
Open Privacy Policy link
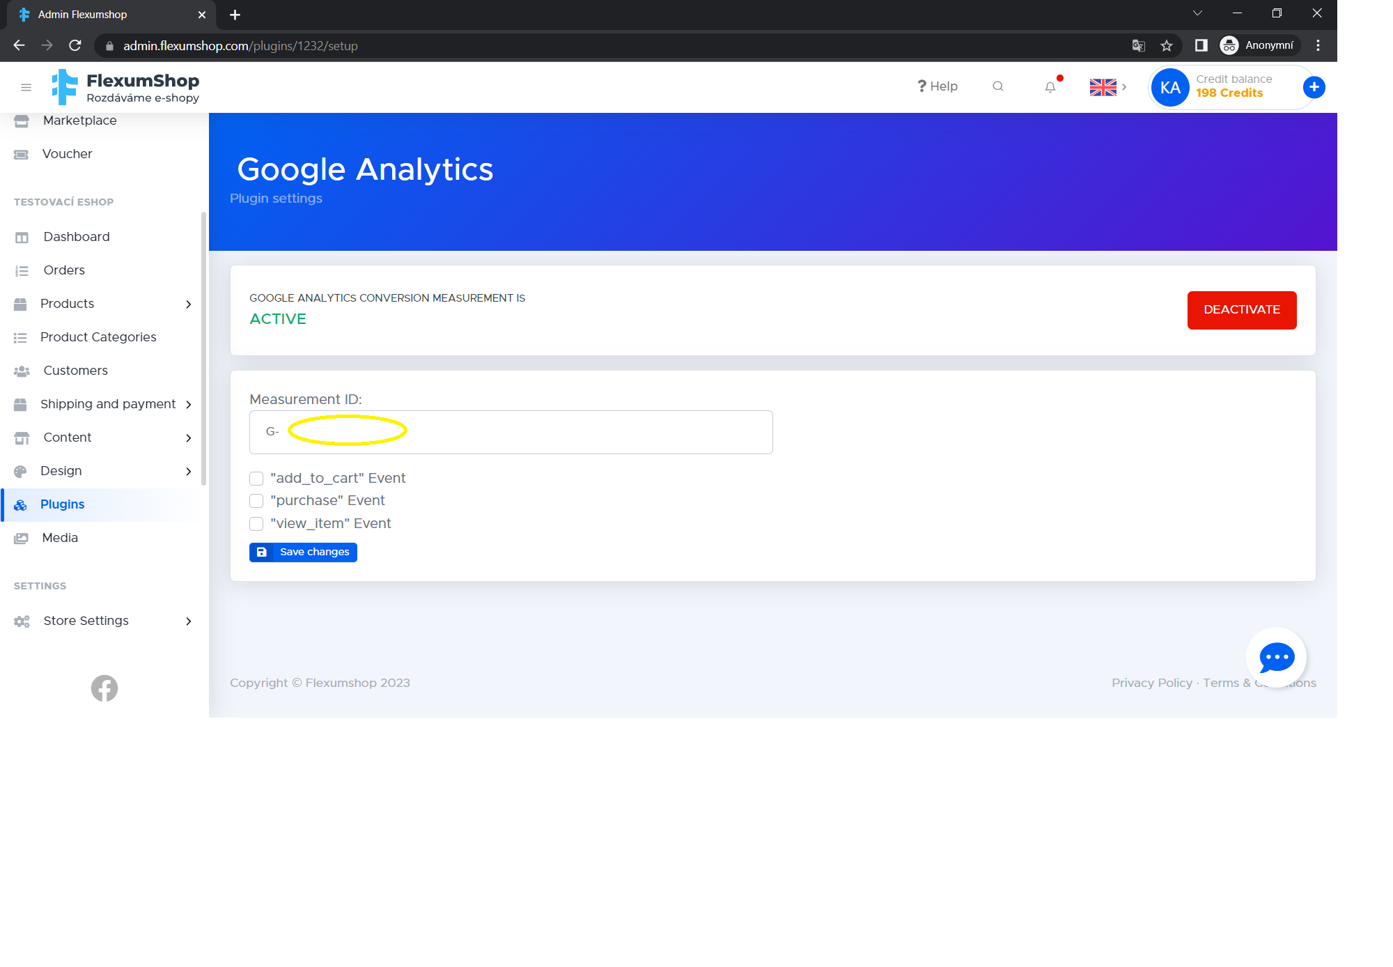coord(1151,683)
